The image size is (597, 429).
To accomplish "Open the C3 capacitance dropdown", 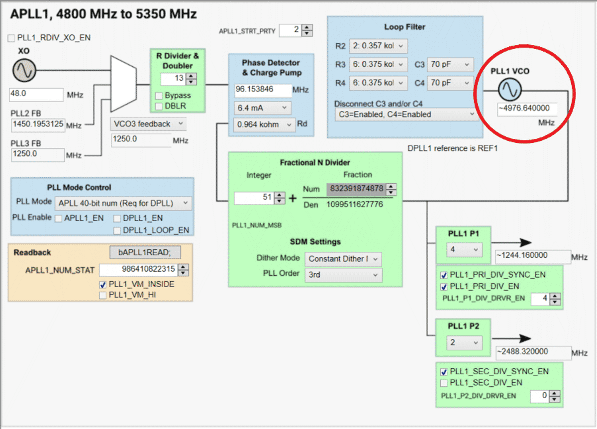I will [450, 65].
